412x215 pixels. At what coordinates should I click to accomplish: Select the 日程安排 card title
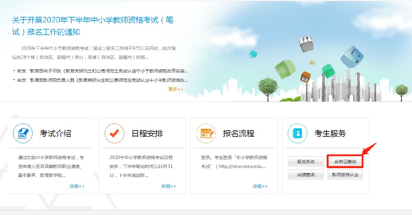point(147,134)
